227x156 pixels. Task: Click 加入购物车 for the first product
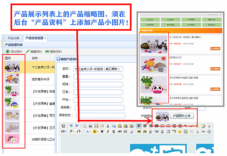pos(215,49)
